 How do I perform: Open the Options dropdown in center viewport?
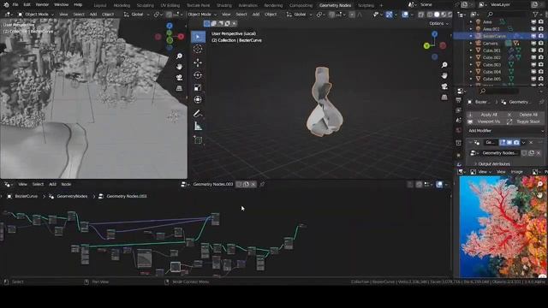click(438, 23)
